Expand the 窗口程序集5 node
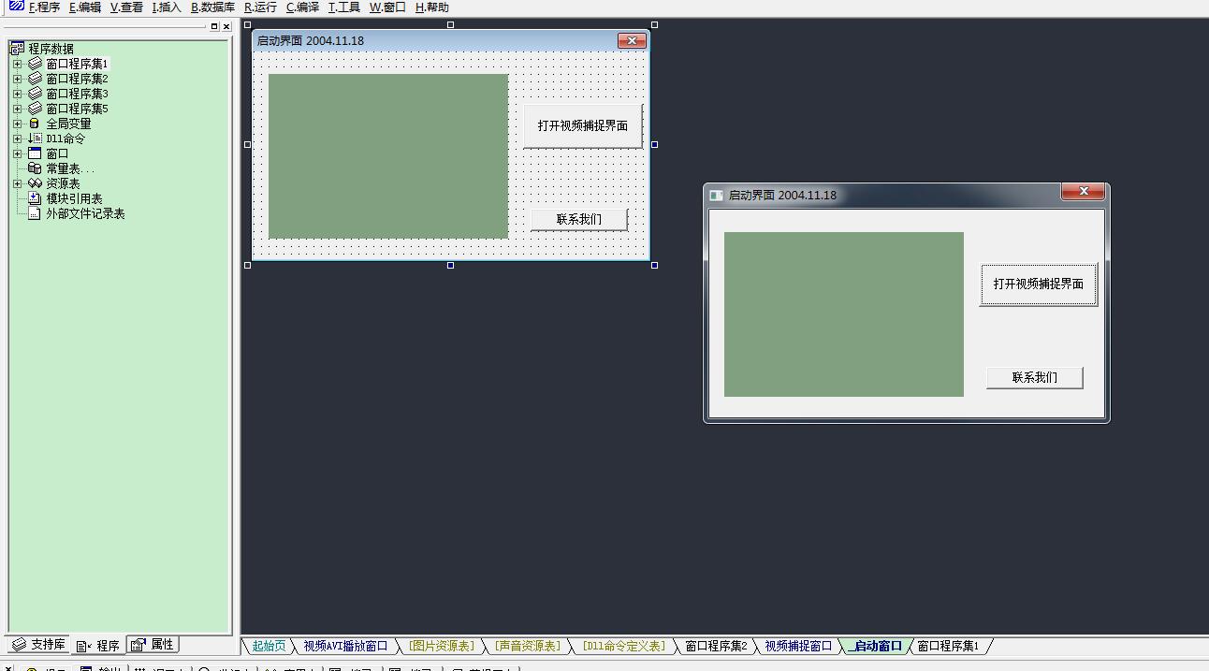 coord(17,109)
